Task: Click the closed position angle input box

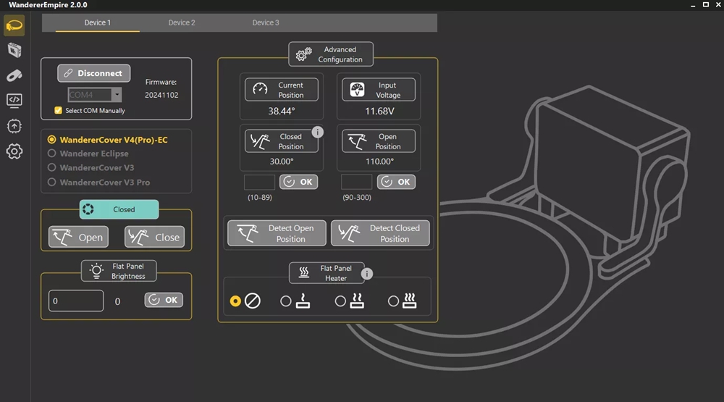Action: 259,182
